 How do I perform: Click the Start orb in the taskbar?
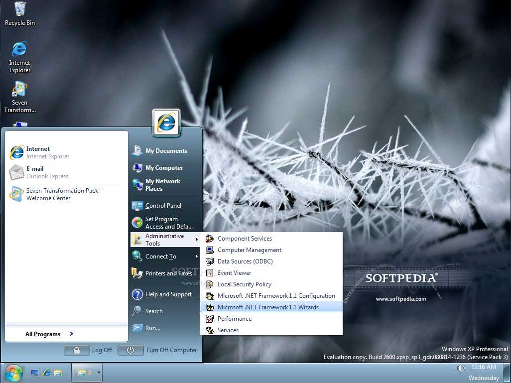tap(13, 373)
